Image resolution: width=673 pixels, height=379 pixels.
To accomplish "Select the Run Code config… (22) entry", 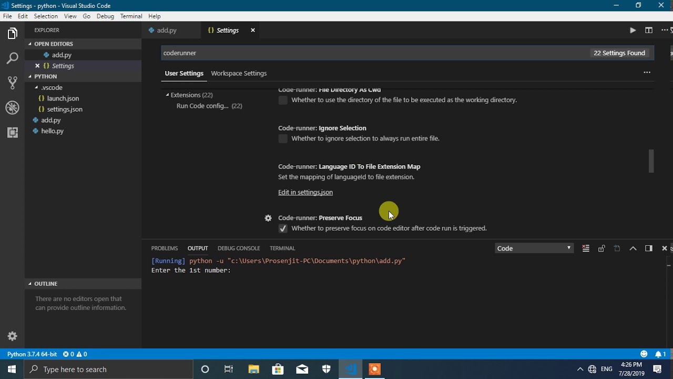I will (x=209, y=106).
